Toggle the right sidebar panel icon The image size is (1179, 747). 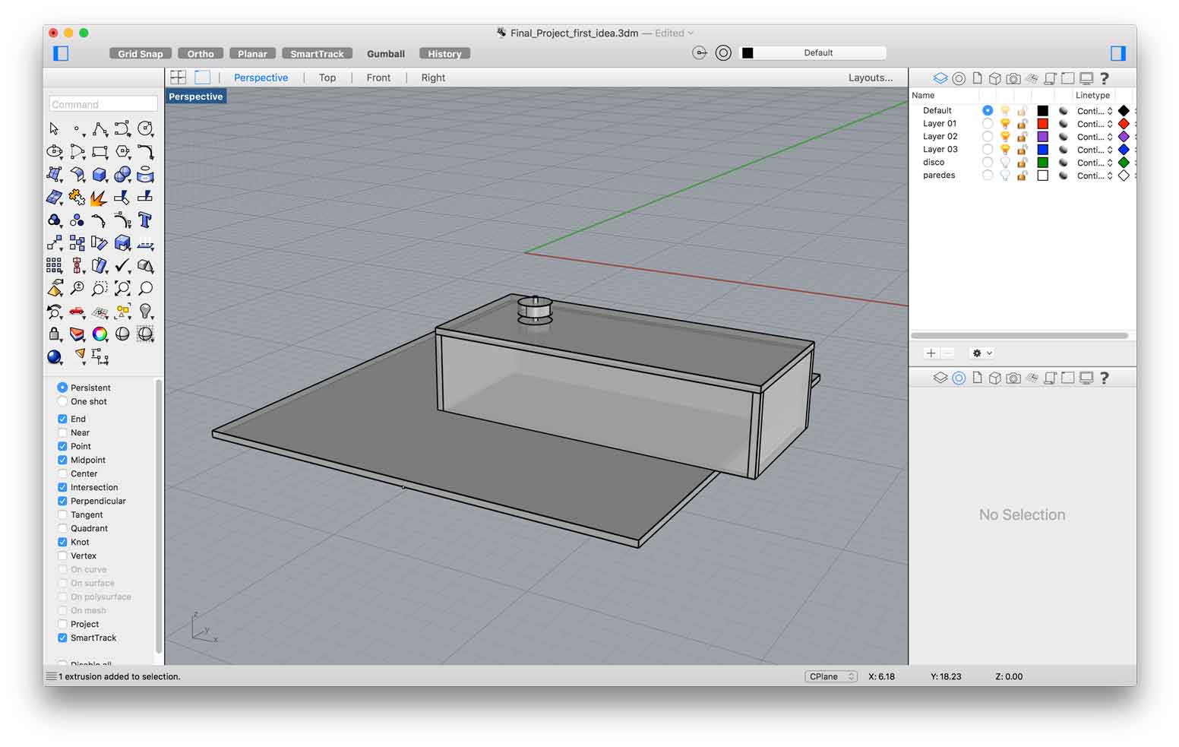pos(1117,52)
